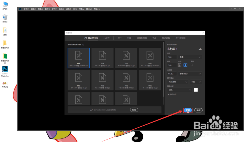Image resolution: width=252 pixels, height=142 pixels.
Task: Click the white background color swatch
Action: (x=196, y=90)
